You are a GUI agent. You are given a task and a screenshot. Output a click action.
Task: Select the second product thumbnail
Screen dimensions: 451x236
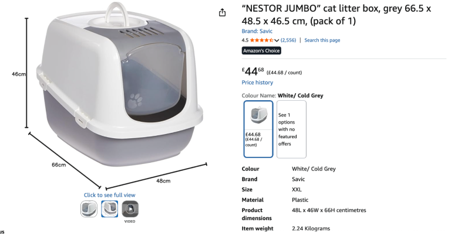(110, 208)
